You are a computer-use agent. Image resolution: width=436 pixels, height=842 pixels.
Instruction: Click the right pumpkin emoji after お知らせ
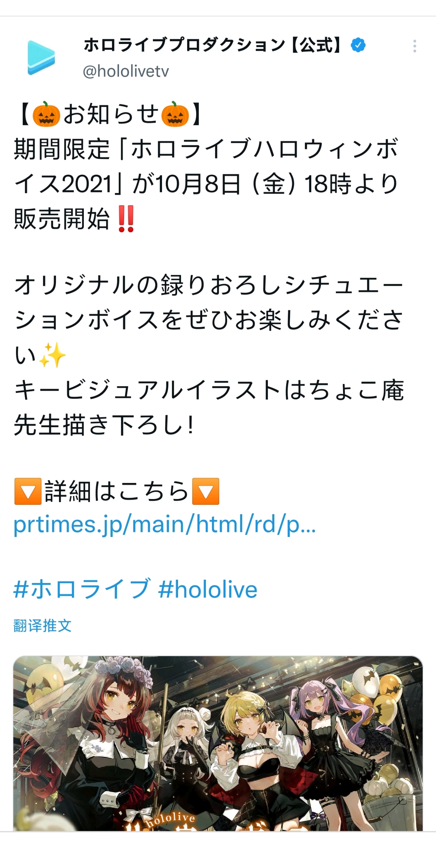pos(175,114)
